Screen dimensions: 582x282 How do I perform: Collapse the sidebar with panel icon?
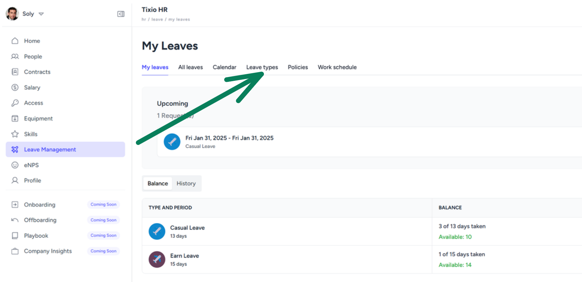pos(121,14)
